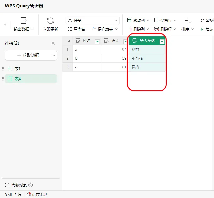The height and width of the screenshot is (198, 214).
Task: Click the 删除行 delete rows icon
Action: pos(157,29)
